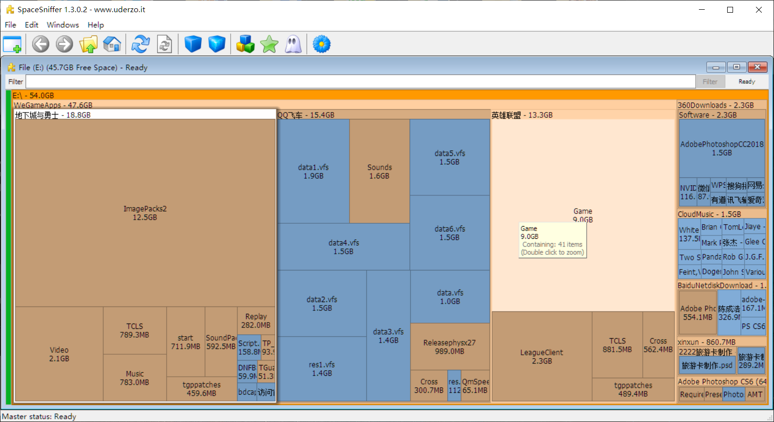
Task: Restore the inner File (E:) child window
Action: 736,67
